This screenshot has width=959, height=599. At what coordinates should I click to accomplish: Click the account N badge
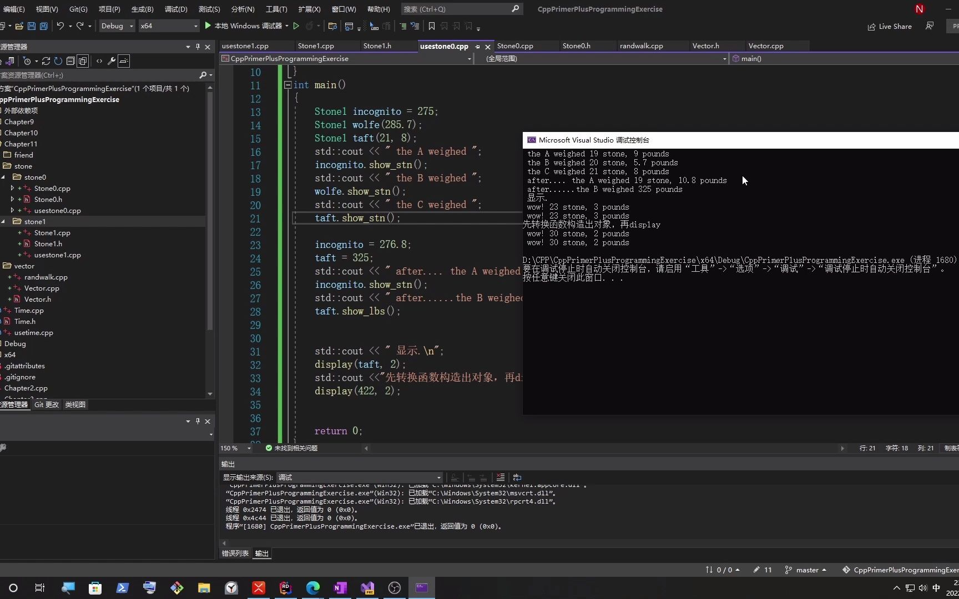[920, 9]
